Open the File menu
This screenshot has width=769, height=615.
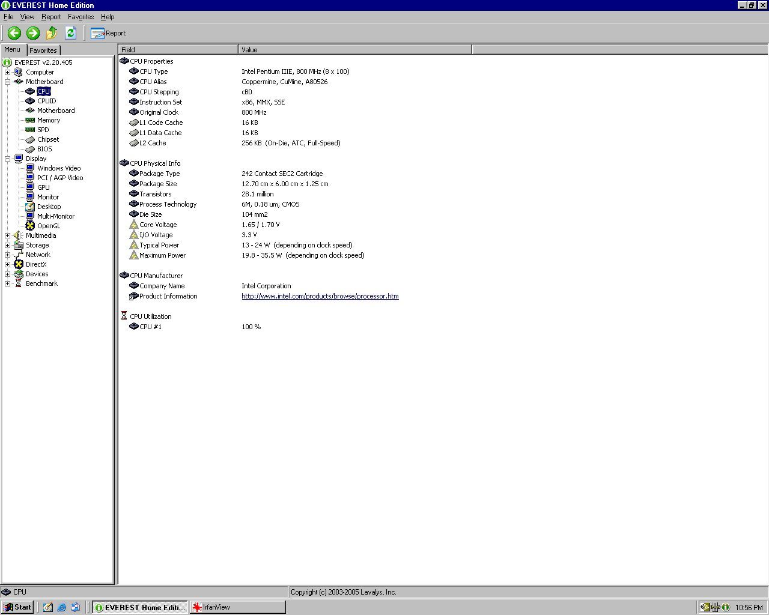point(8,17)
